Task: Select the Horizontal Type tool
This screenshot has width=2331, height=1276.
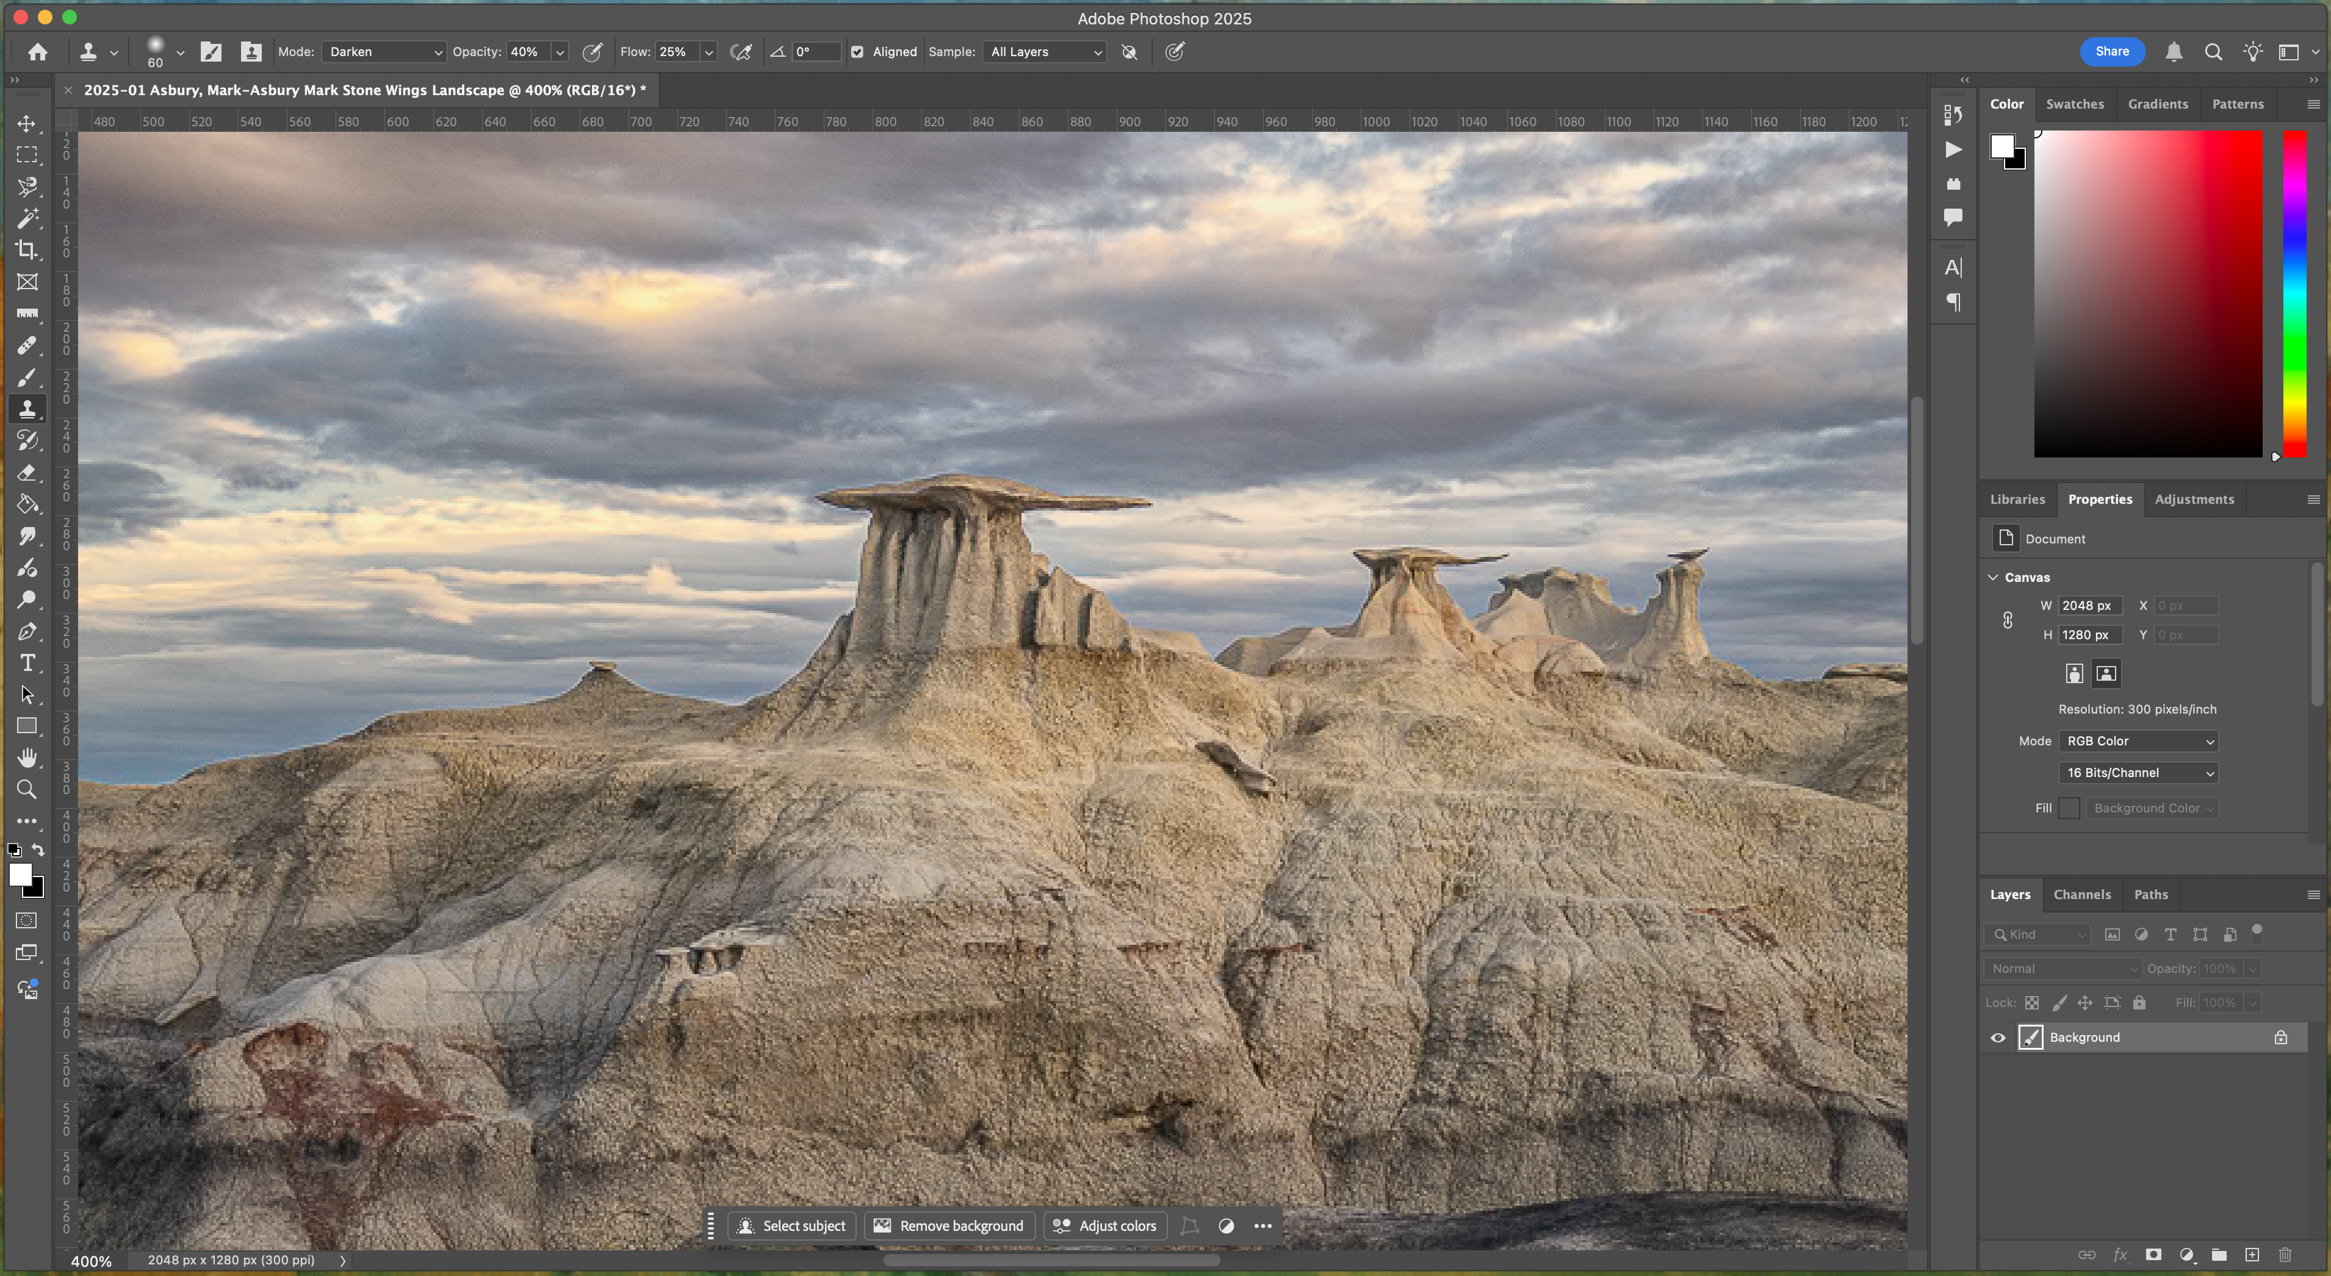Action: coord(27,663)
